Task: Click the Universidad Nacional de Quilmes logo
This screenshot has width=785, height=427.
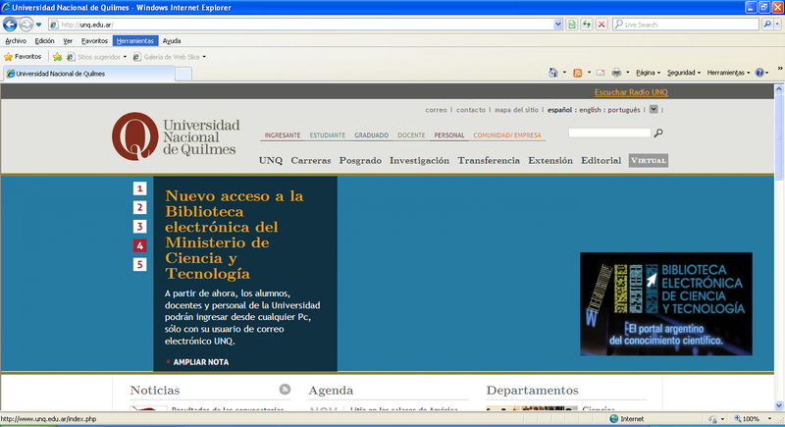Action: click(176, 136)
